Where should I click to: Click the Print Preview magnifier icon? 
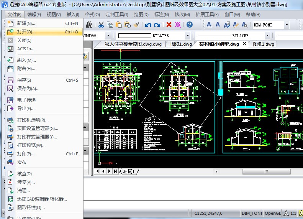click(10, 145)
